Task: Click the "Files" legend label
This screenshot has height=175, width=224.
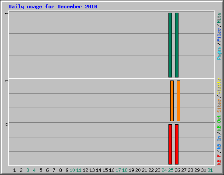Action: point(219,35)
